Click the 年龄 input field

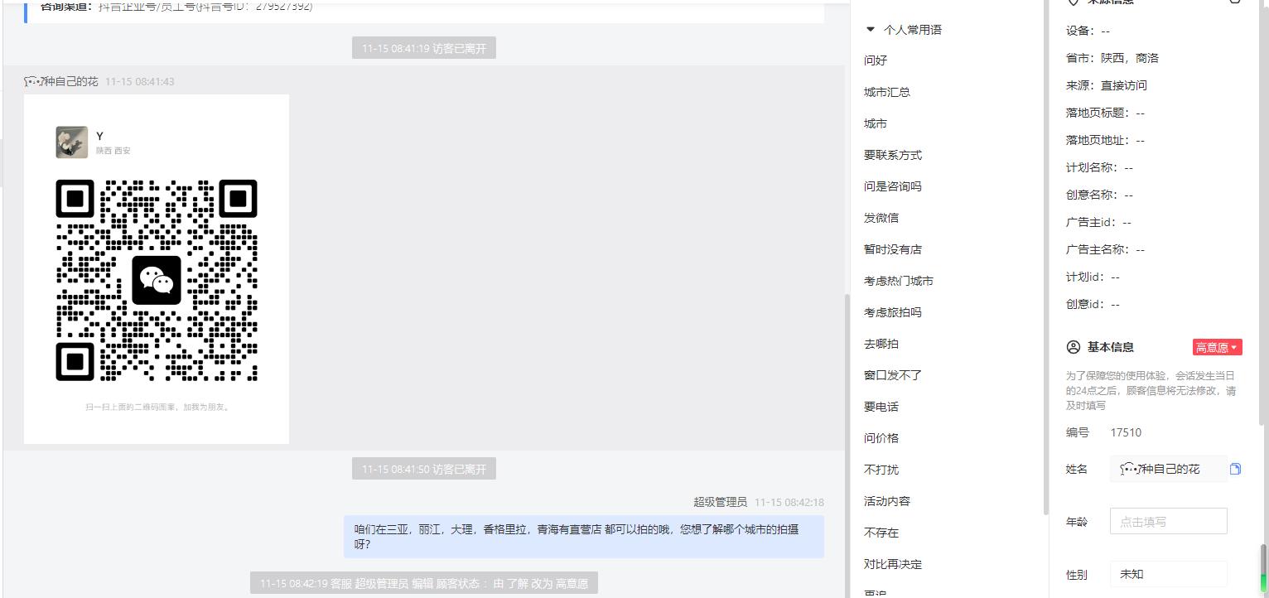coord(1168,522)
